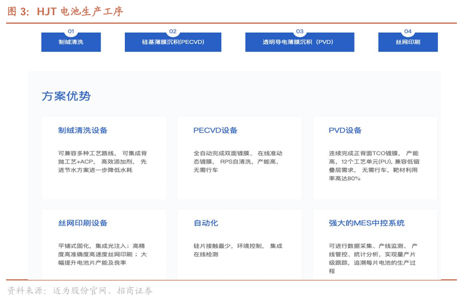Viewport: 463px width, 303px height.
Task: Open the 制绒清洗设备 card title
Action: tap(83, 130)
